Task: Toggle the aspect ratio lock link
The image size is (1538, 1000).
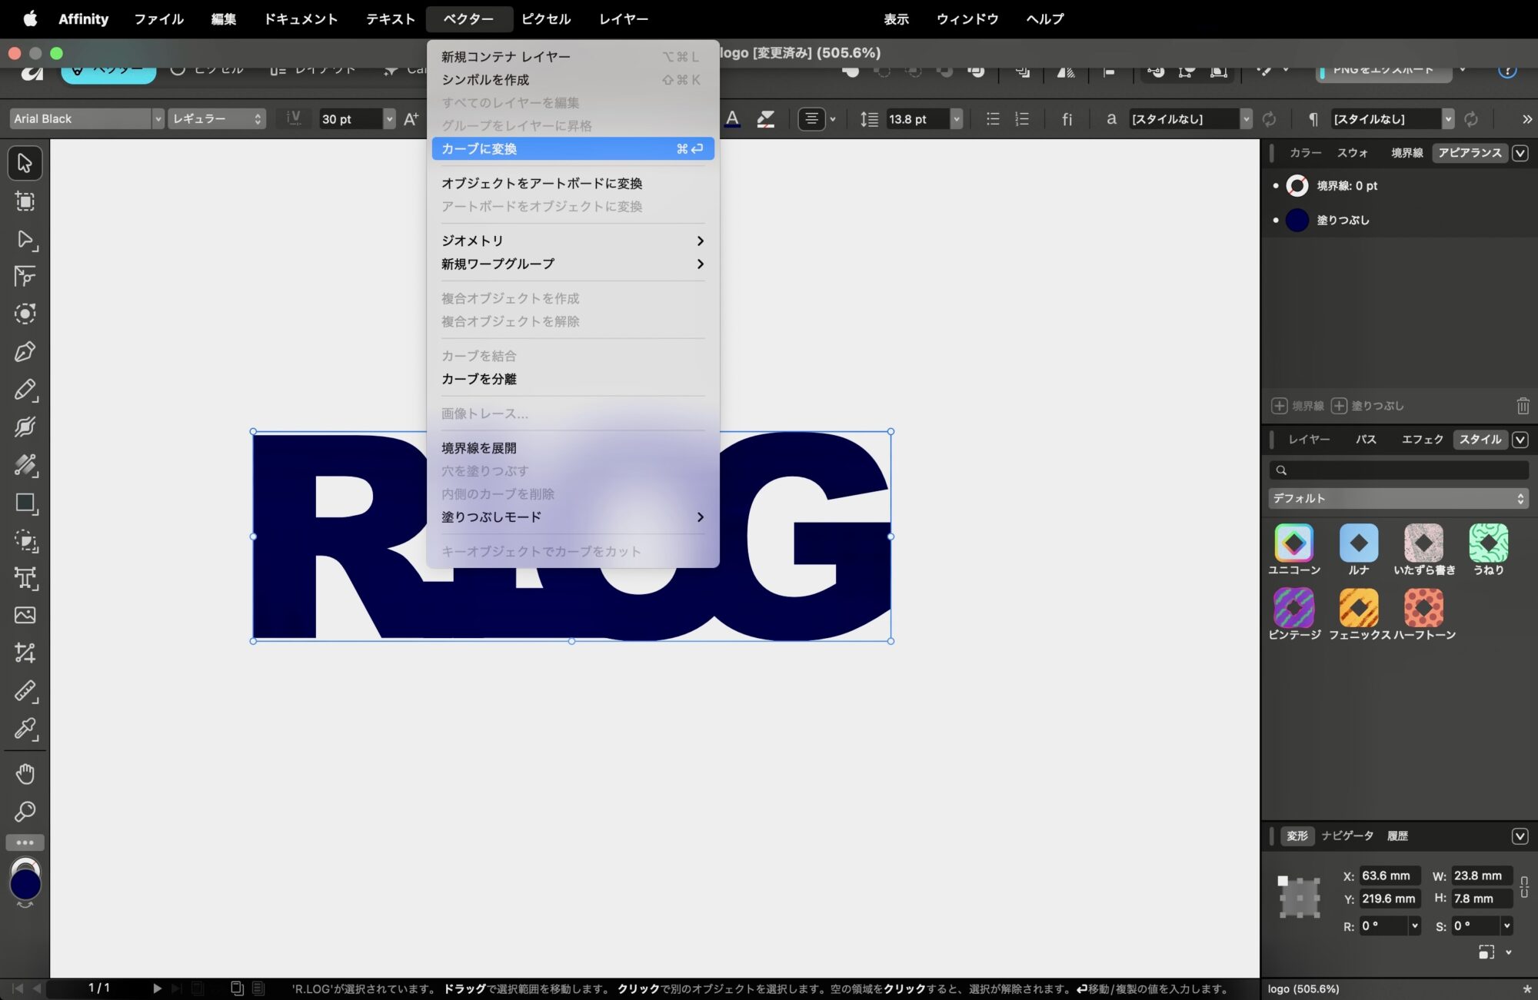Action: 1524,887
